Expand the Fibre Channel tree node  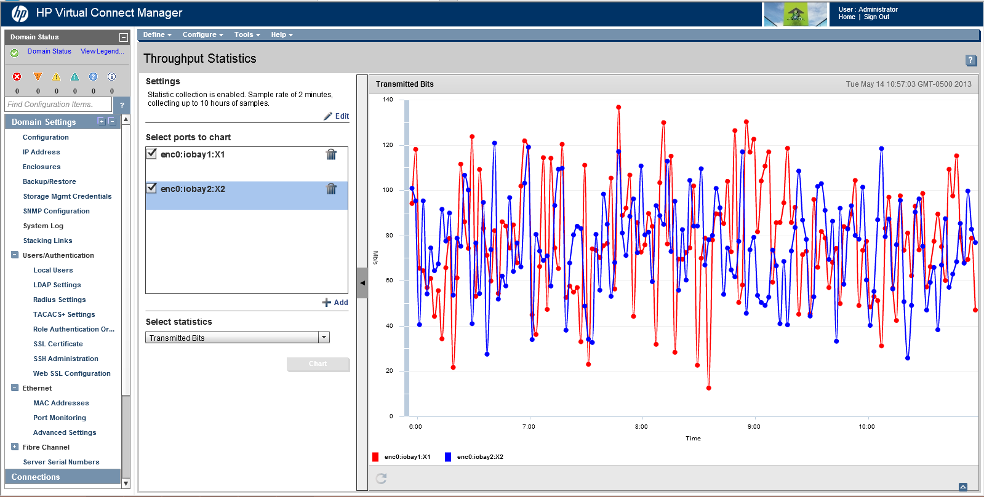(15, 447)
